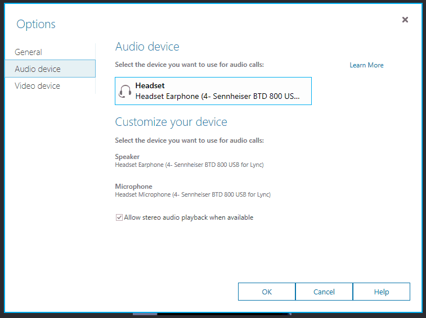Screen dimensions: 426x318
Task: Toggle the stereo audio playback checkbox
Action: [119, 217]
